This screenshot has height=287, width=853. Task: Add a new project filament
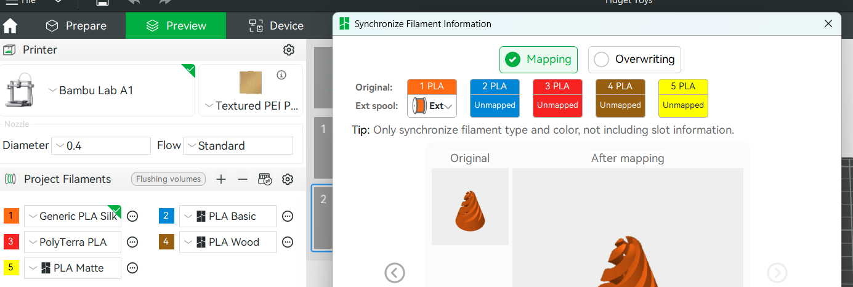[221, 179]
